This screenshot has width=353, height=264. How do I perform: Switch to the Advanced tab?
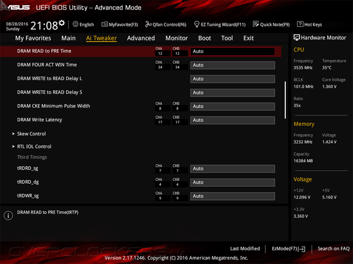click(x=141, y=38)
